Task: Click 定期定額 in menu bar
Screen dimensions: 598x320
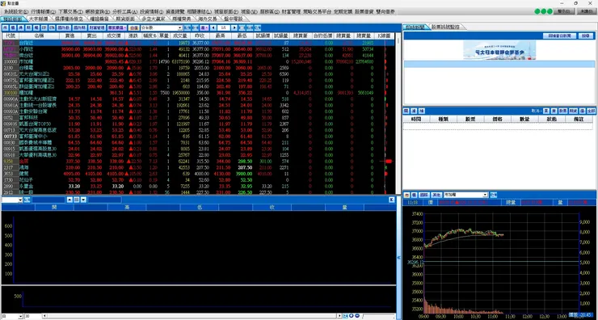Action: click(x=343, y=12)
